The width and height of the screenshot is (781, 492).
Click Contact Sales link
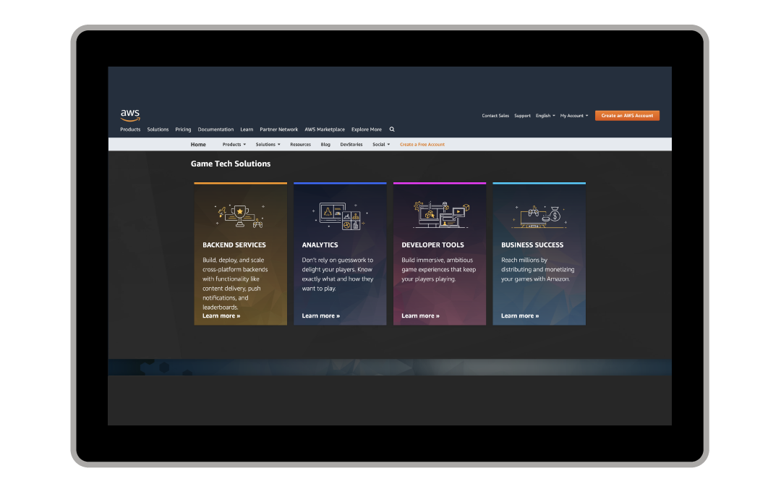495,116
